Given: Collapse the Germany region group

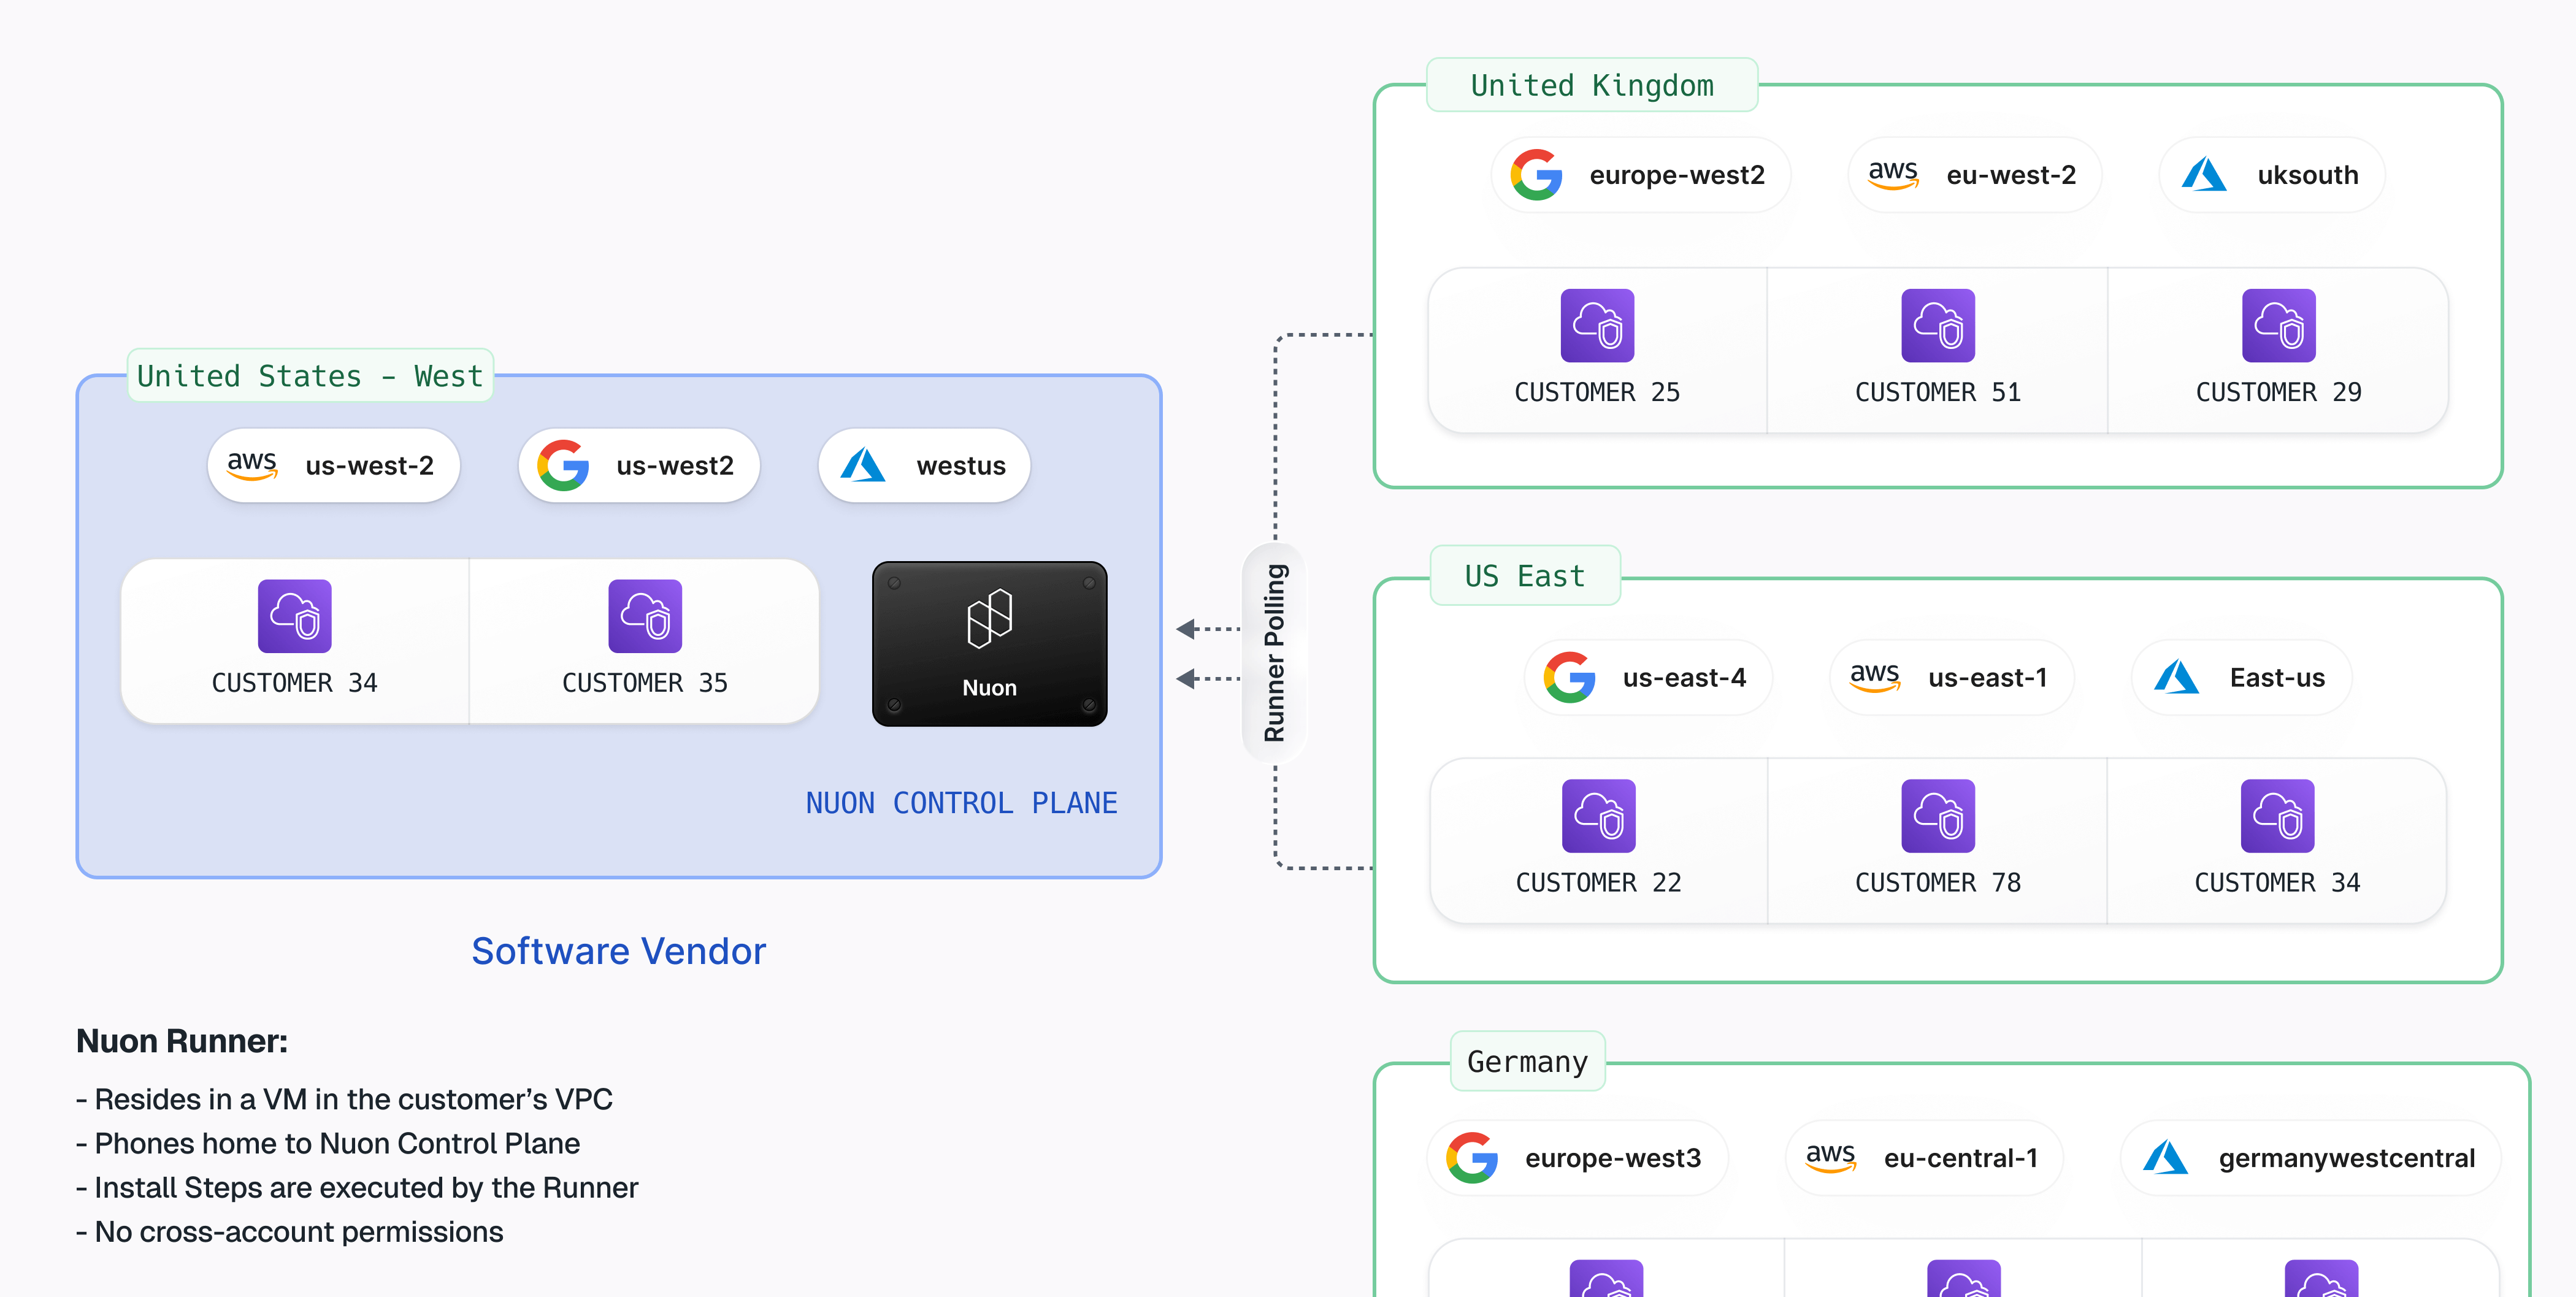Looking at the screenshot, I should tap(1527, 1062).
